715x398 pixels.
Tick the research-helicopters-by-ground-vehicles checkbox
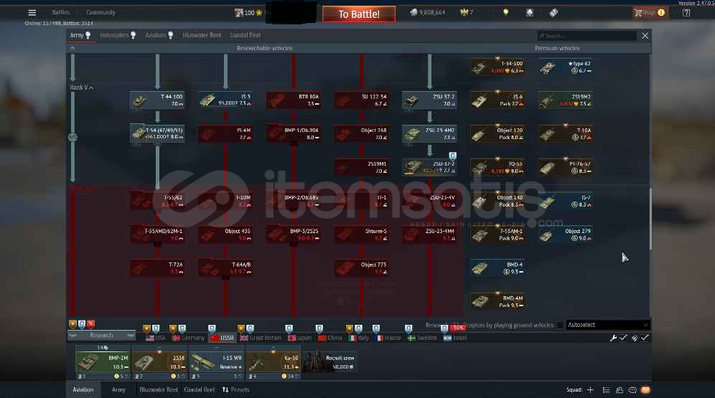point(560,325)
